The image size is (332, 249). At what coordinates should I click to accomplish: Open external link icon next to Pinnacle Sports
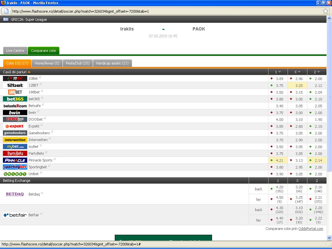click(55, 159)
